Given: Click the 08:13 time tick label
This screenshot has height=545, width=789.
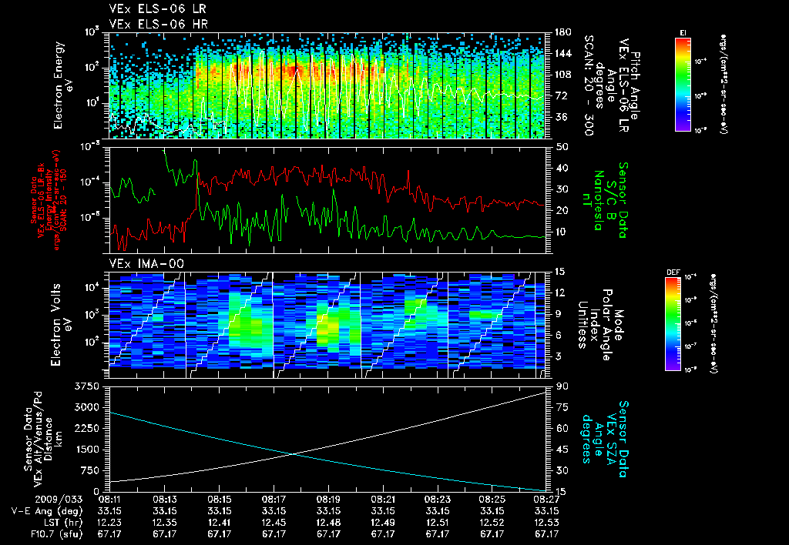Looking at the screenshot, I should click(165, 500).
